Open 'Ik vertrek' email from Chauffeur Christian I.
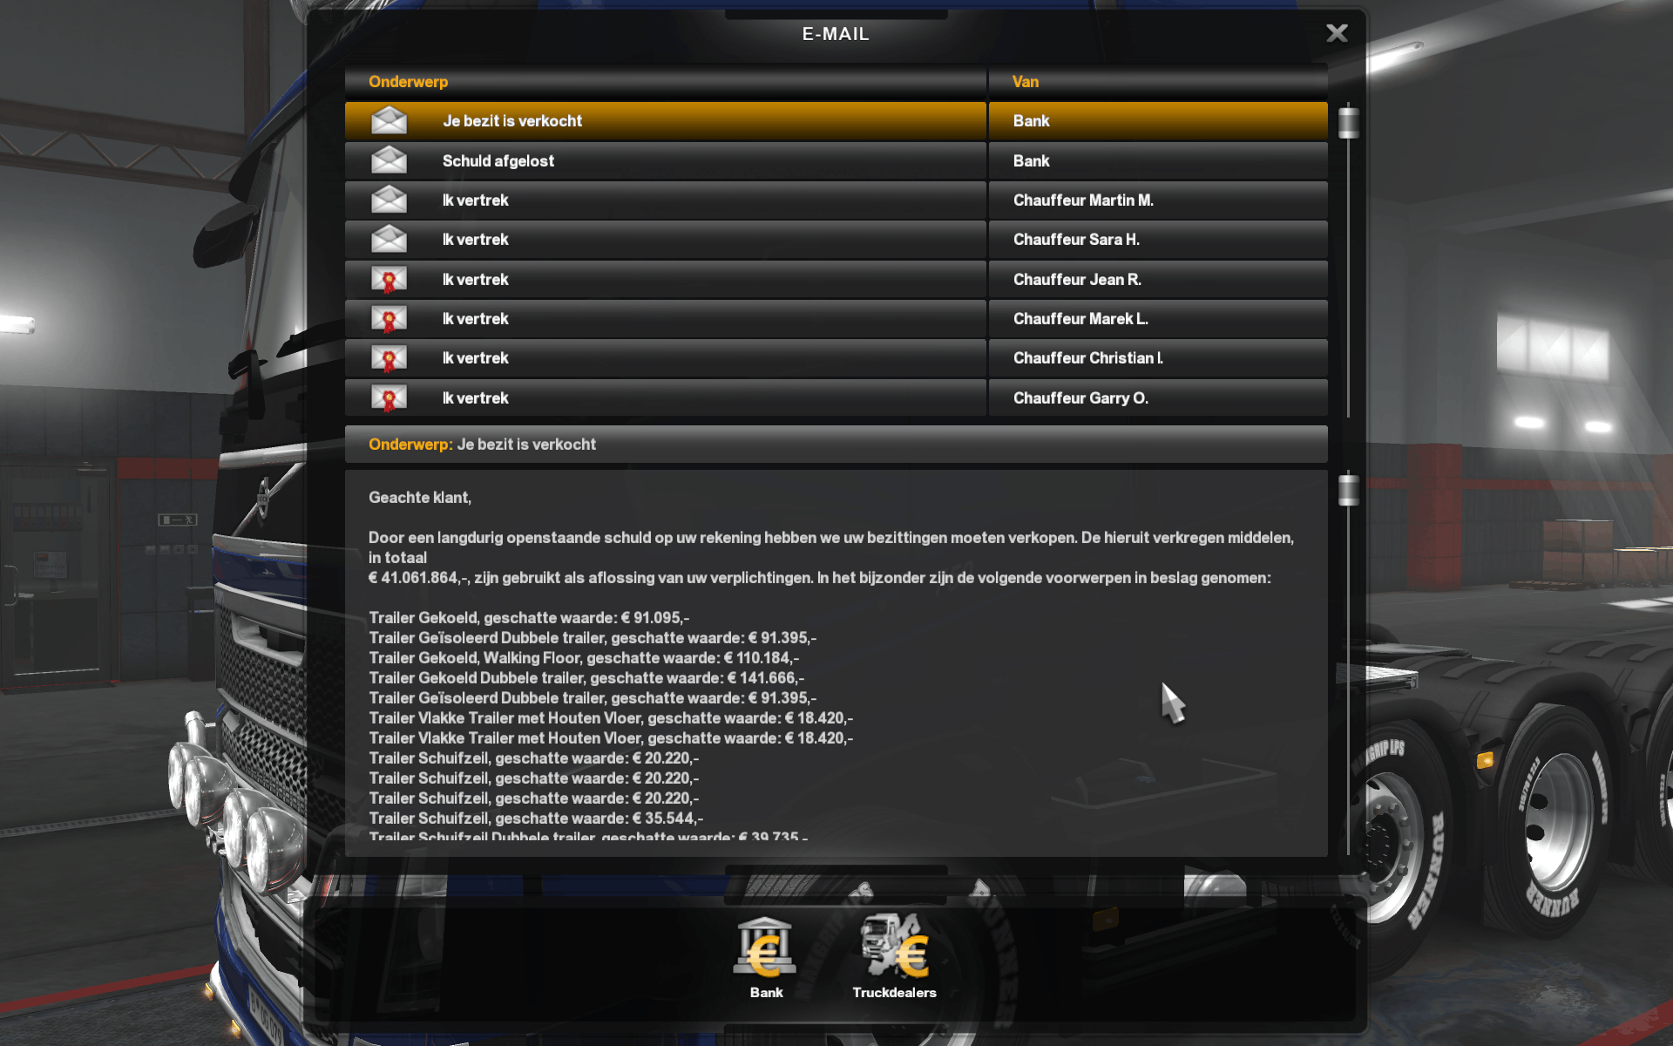 [x=836, y=358]
